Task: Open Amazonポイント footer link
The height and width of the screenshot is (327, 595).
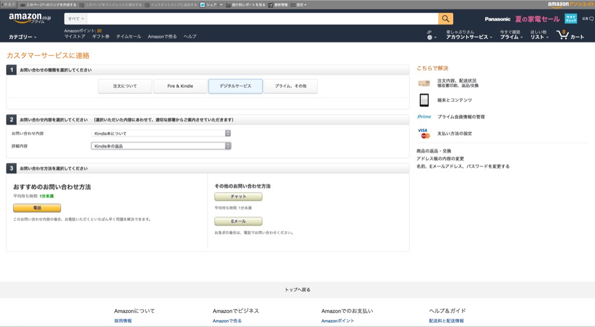Action: coord(338,321)
